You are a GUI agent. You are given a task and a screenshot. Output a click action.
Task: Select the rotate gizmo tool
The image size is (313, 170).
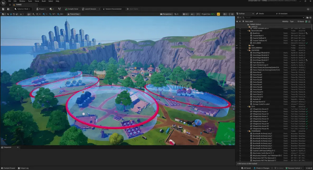[14, 14]
